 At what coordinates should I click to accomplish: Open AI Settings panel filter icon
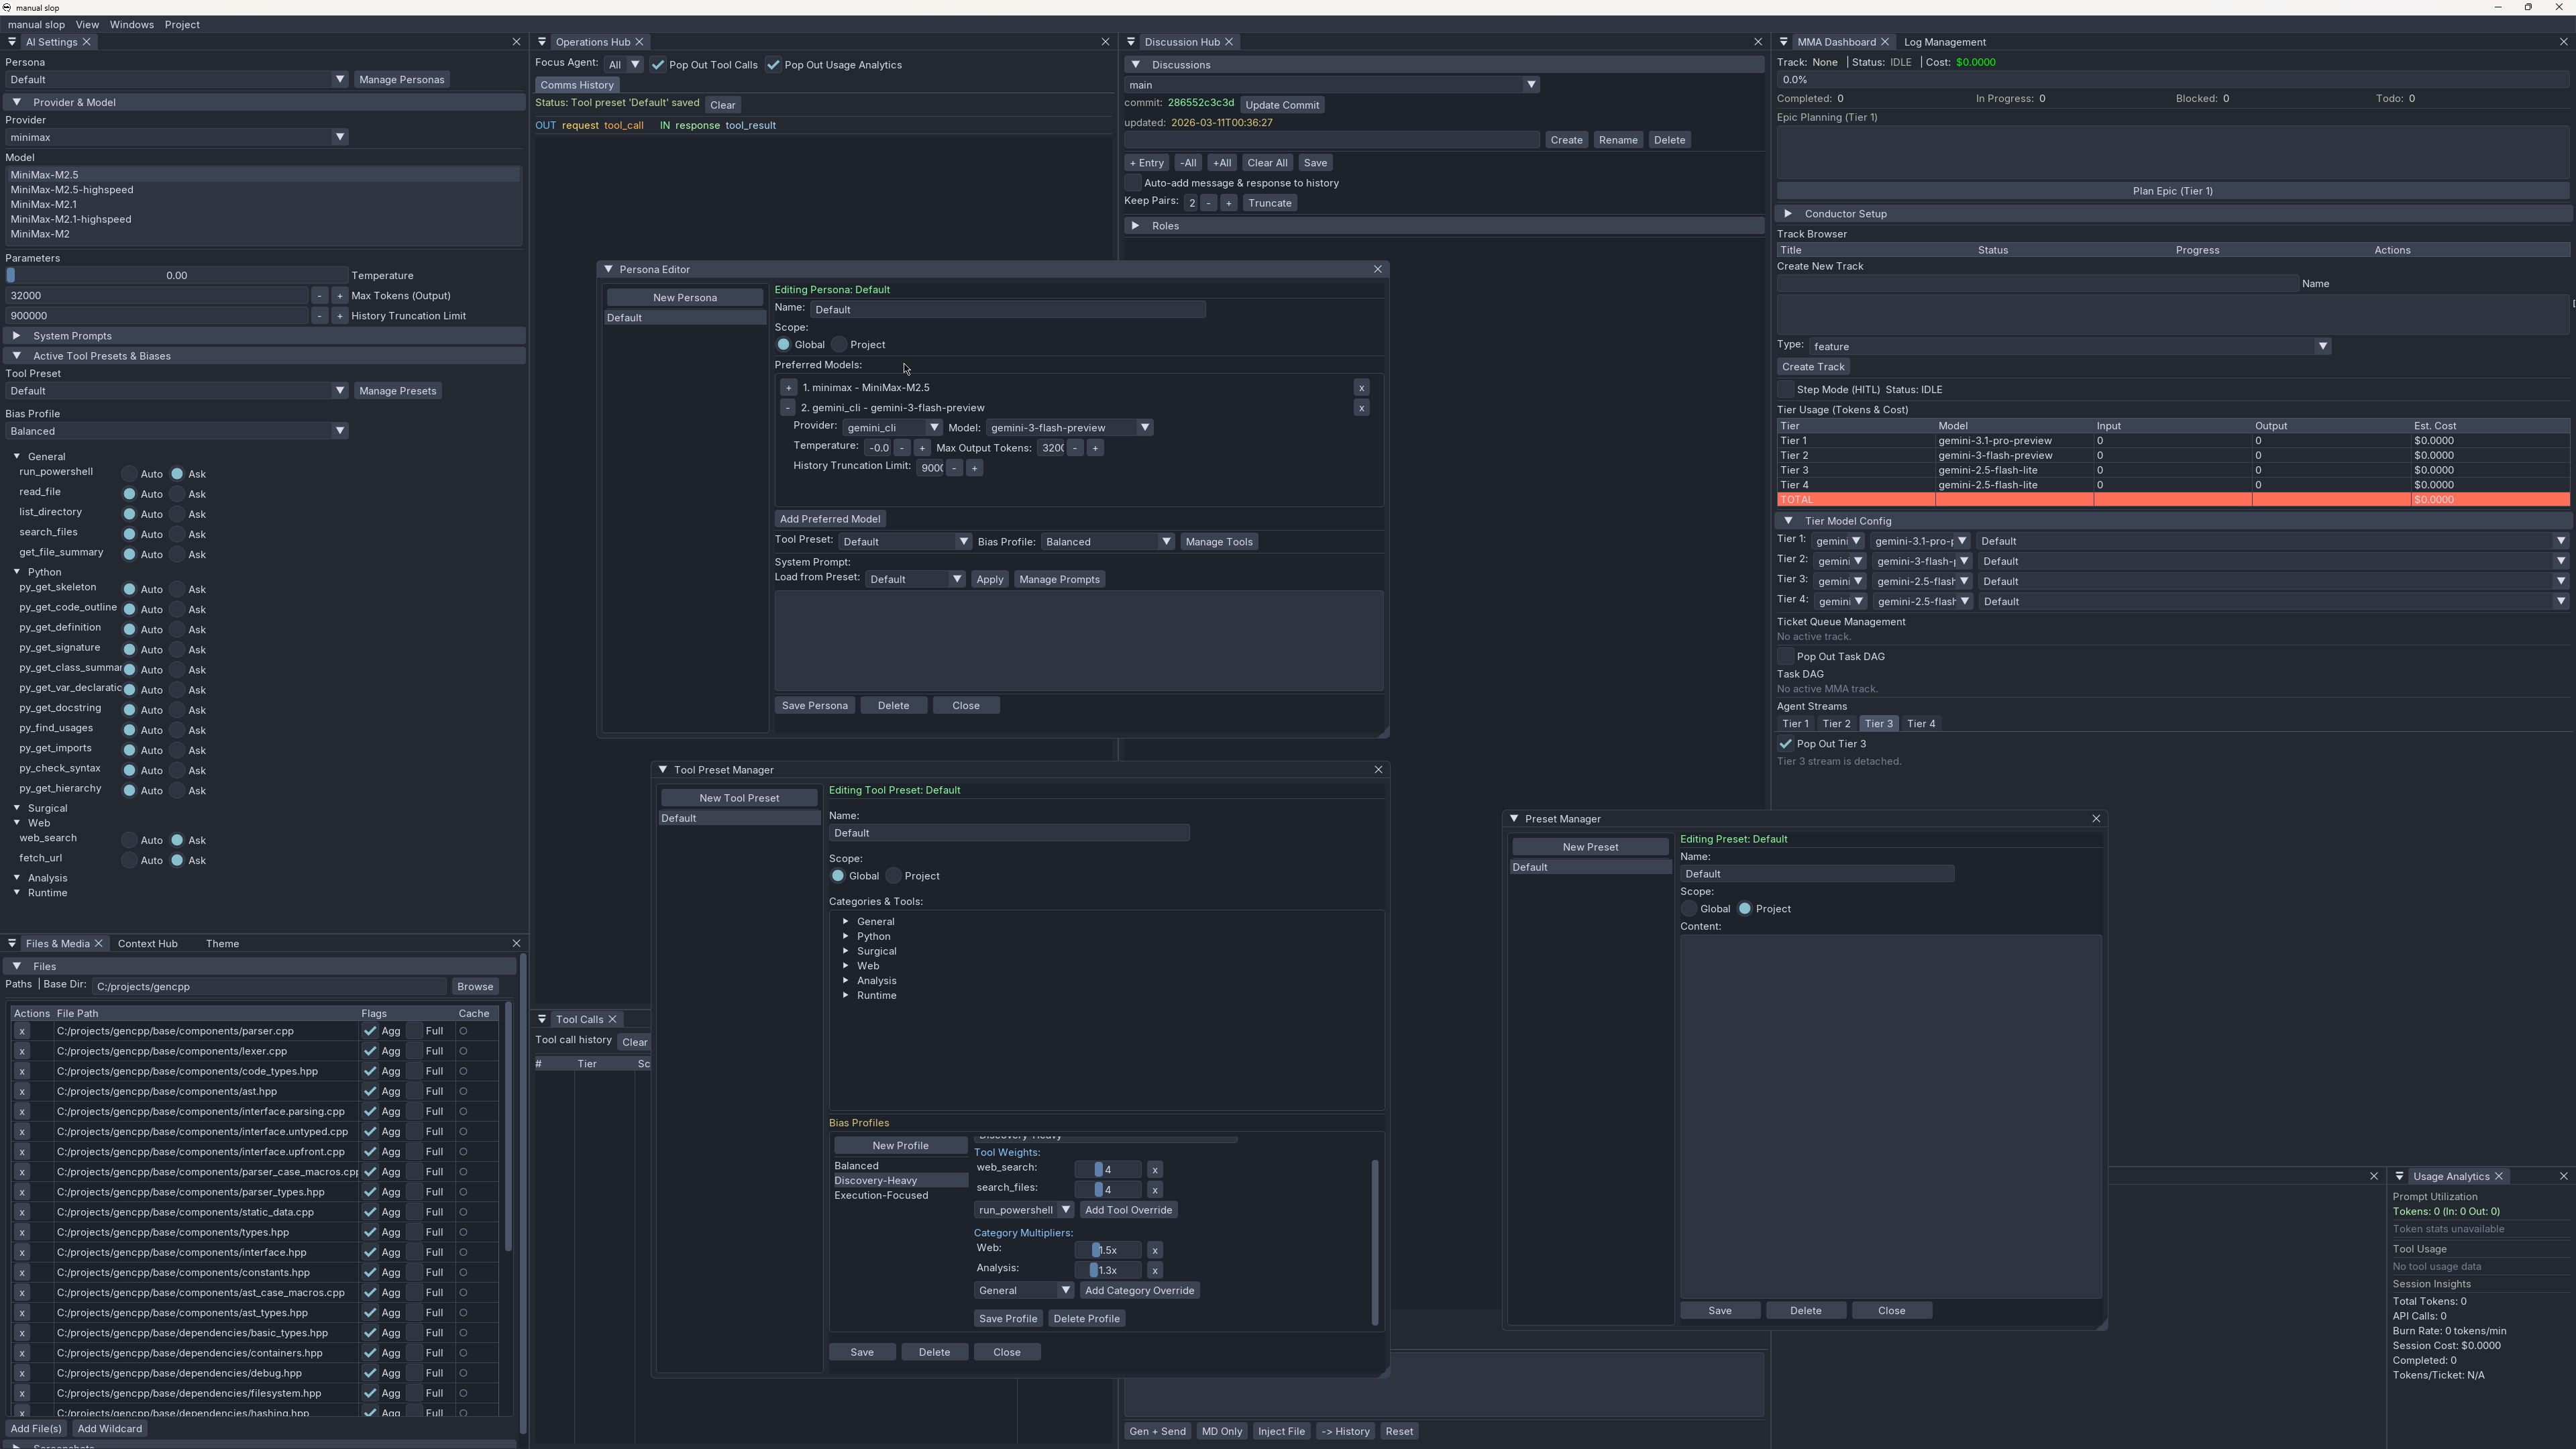coord(11,42)
